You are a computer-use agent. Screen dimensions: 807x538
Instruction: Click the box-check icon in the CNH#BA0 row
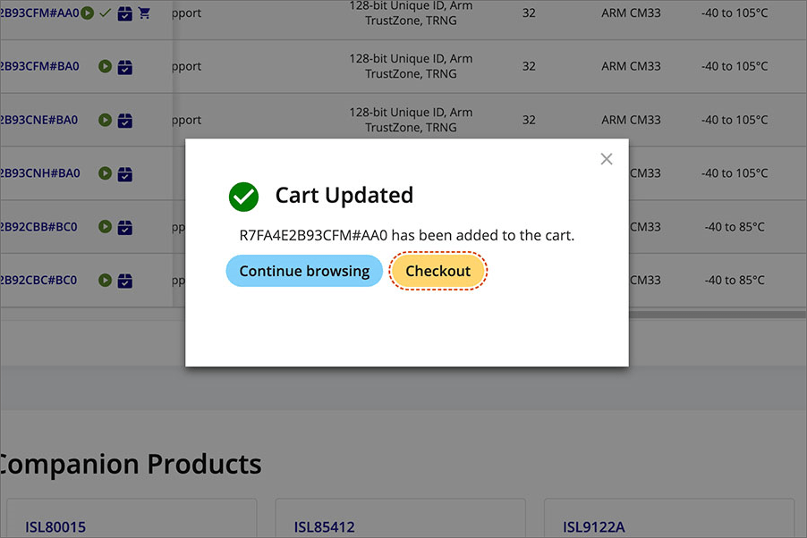(125, 174)
